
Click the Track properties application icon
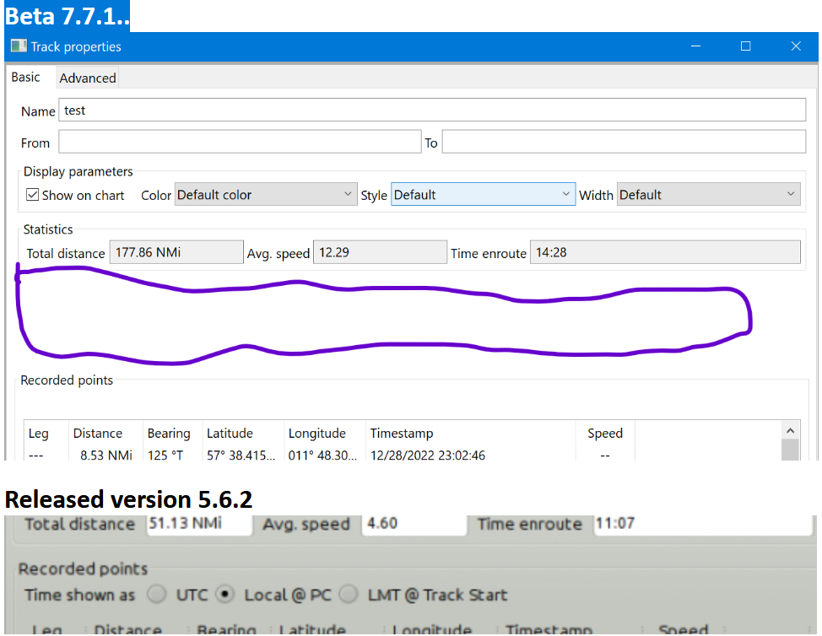click(18, 46)
